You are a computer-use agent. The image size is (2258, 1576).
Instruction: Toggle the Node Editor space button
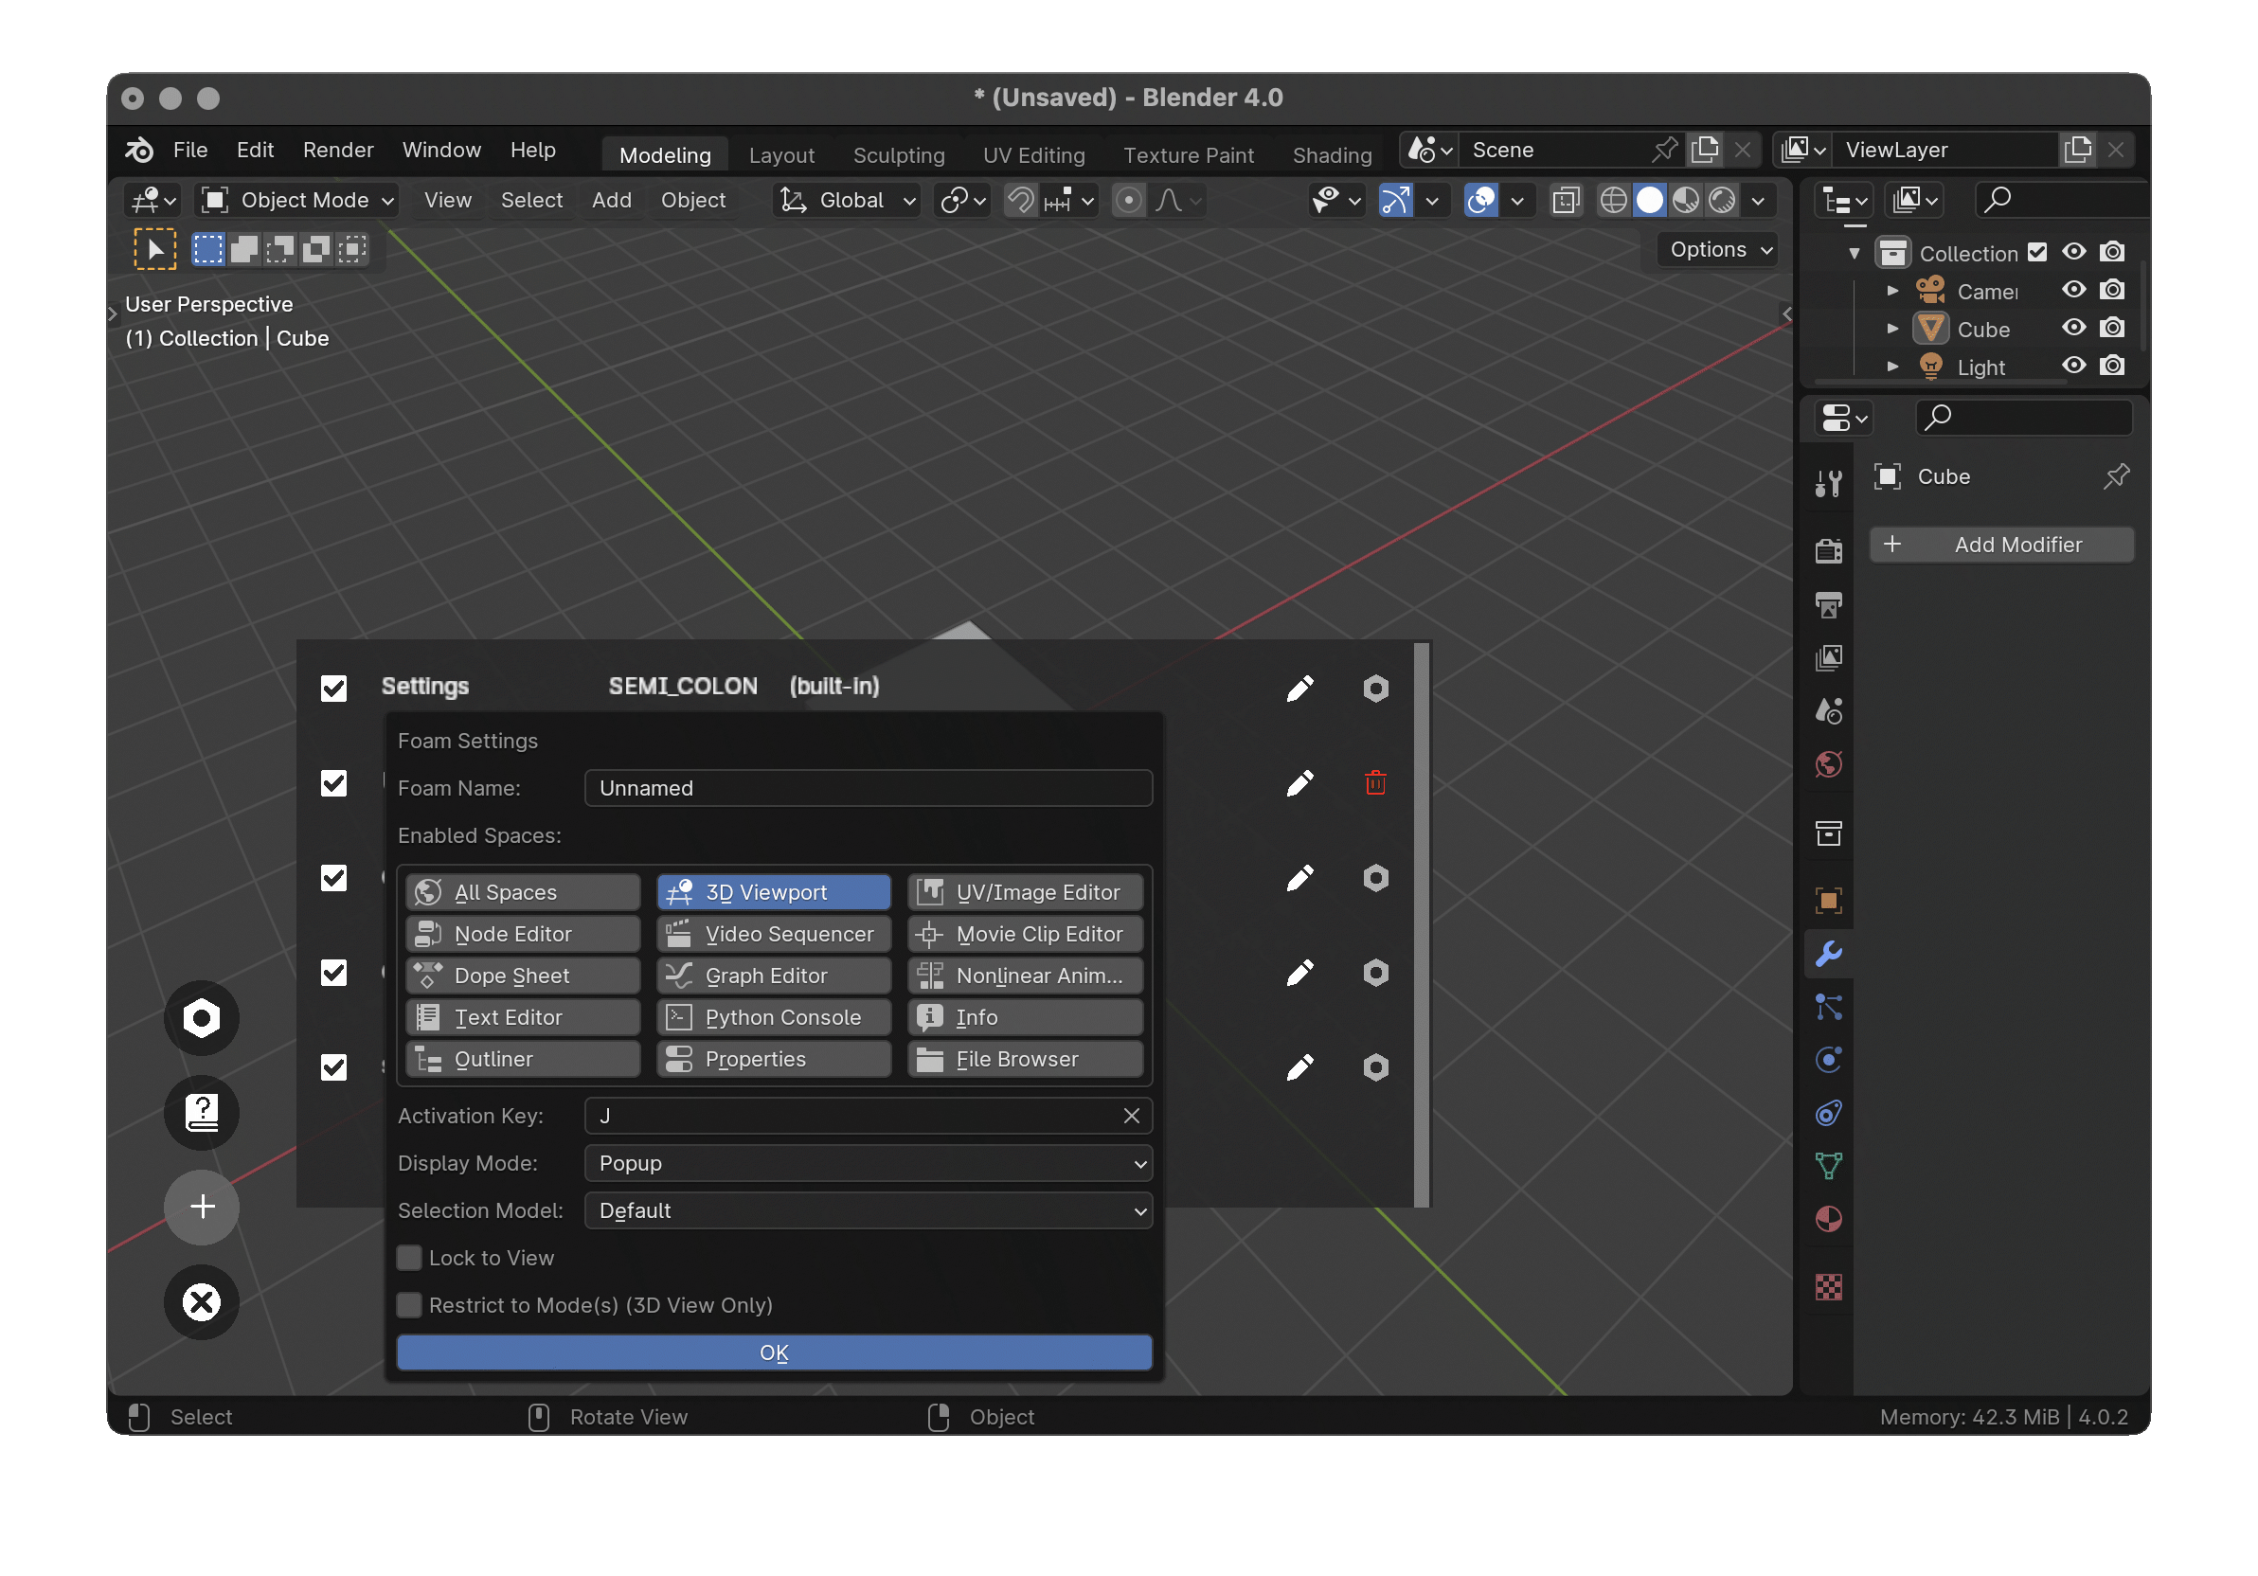coord(522,934)
